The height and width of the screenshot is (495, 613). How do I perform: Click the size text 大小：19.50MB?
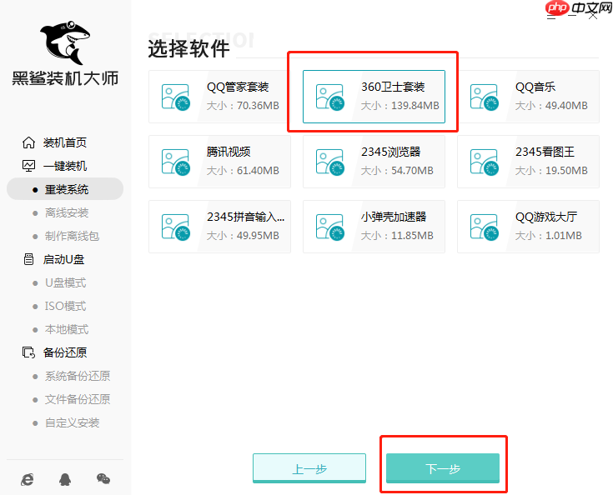(551, 170)
